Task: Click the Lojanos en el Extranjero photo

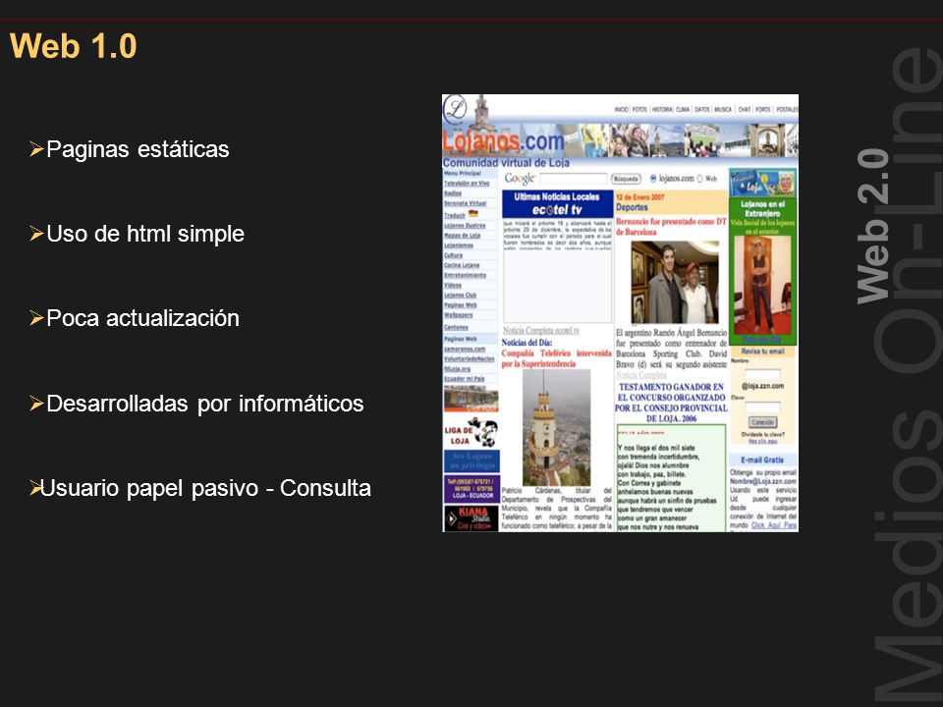Action: pos(762,286)
